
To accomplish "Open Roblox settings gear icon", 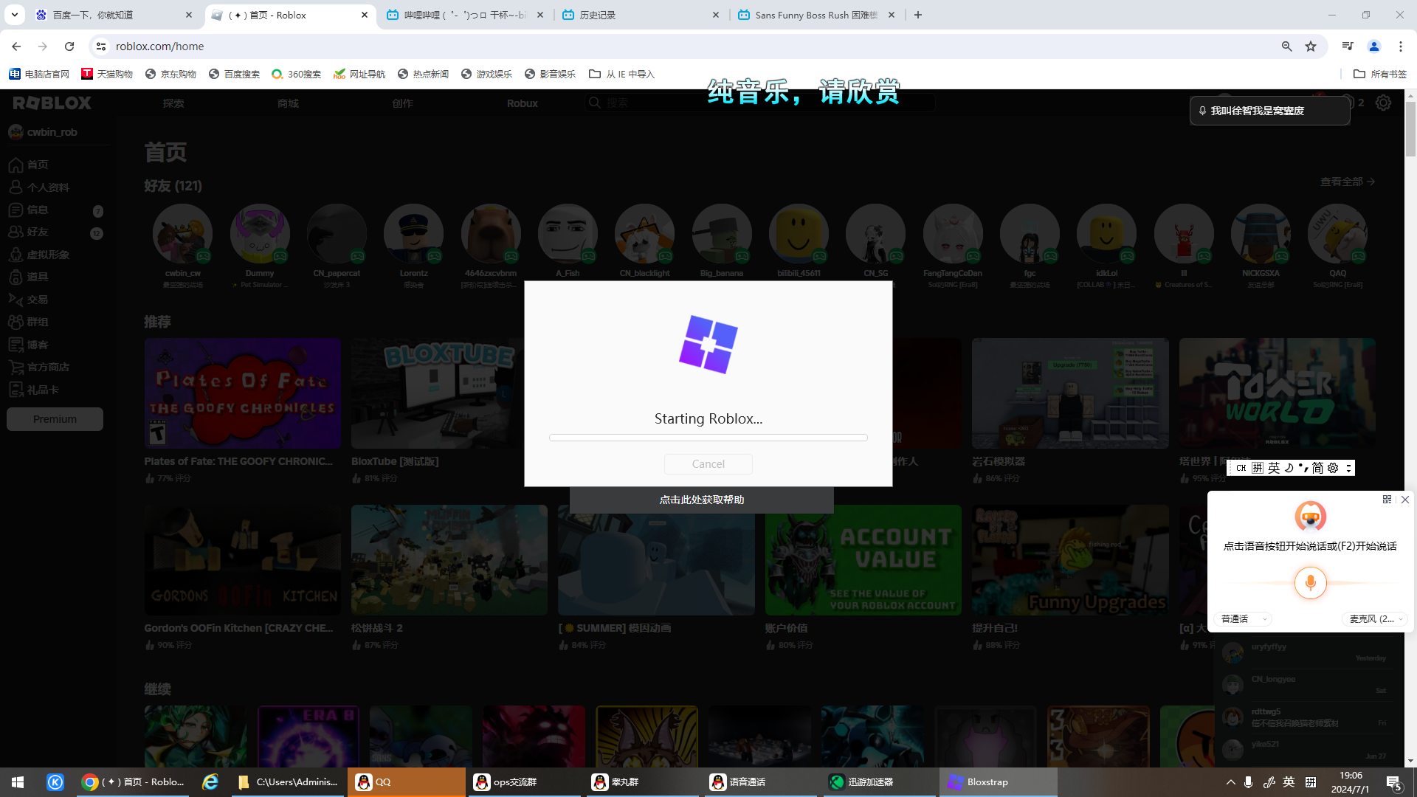I will pyautogui.click(x=1383, y=103).
